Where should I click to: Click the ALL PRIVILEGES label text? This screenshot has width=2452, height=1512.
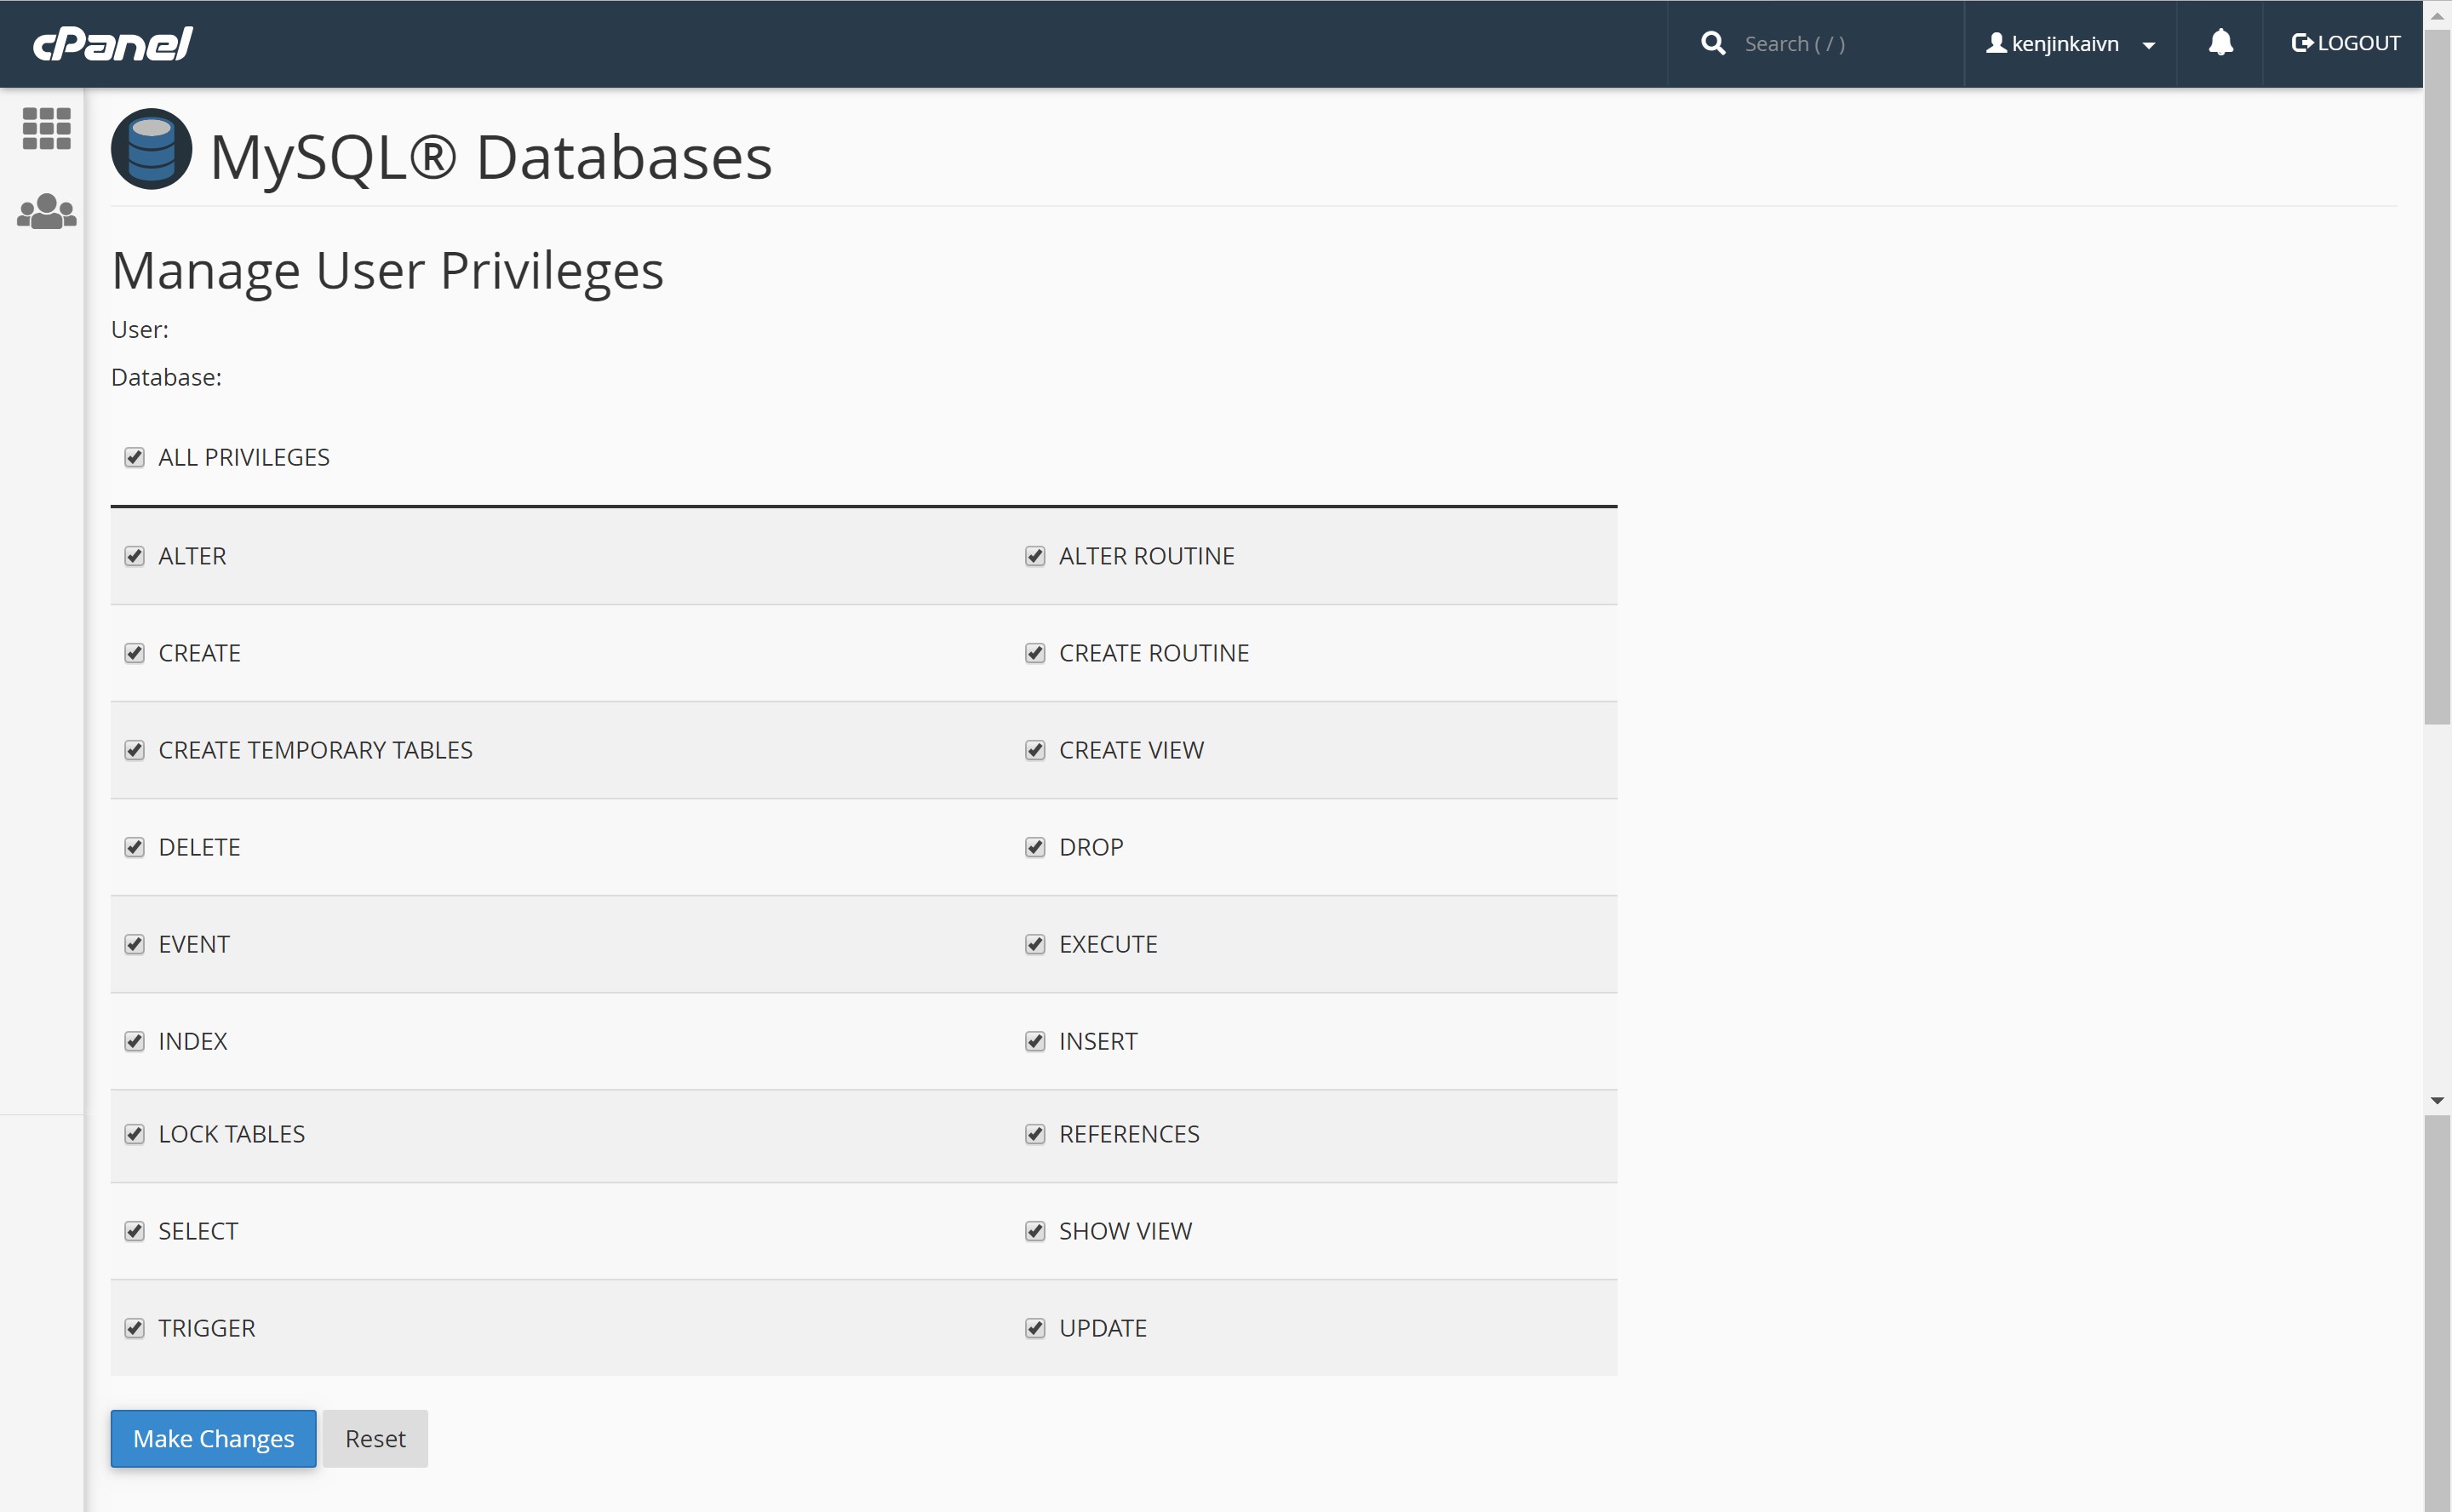244,457
